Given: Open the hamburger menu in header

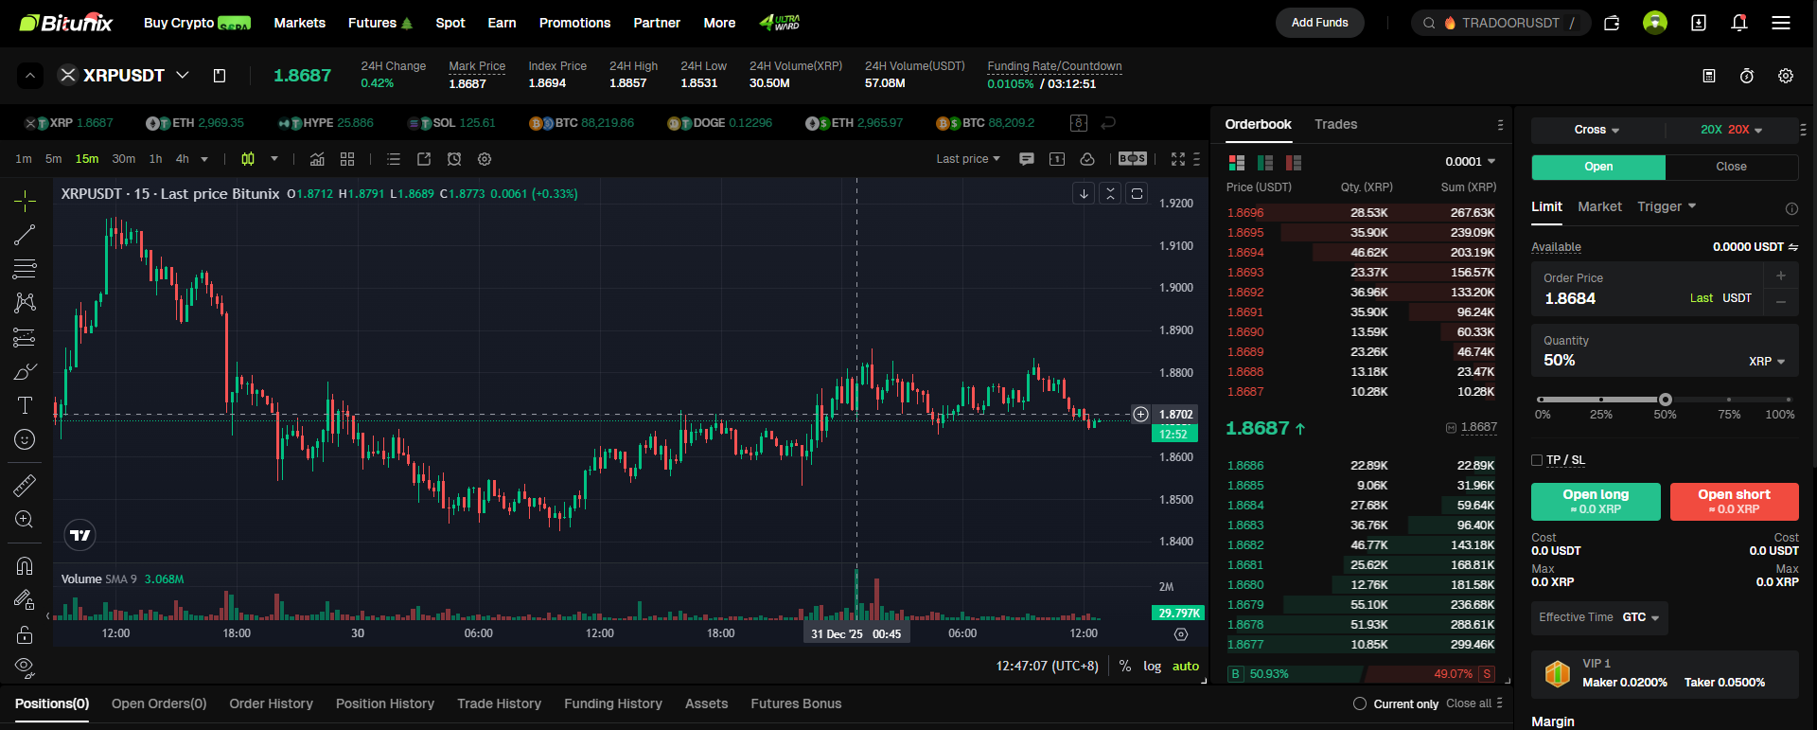Looking at the screenshot, I should (x=1781, y=23).
